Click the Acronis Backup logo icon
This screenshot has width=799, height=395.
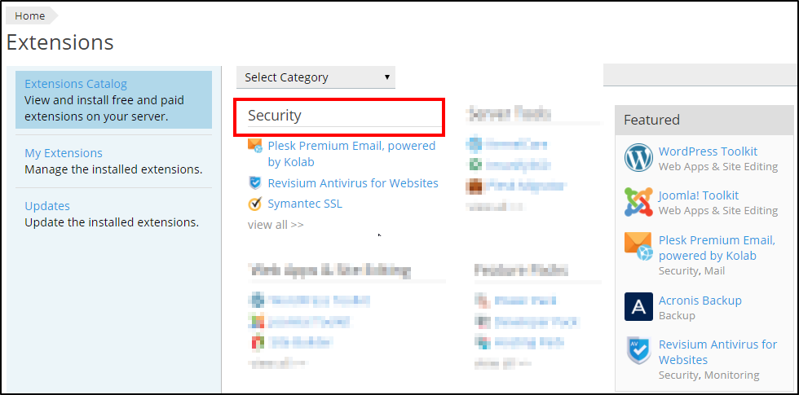(638, 306)
